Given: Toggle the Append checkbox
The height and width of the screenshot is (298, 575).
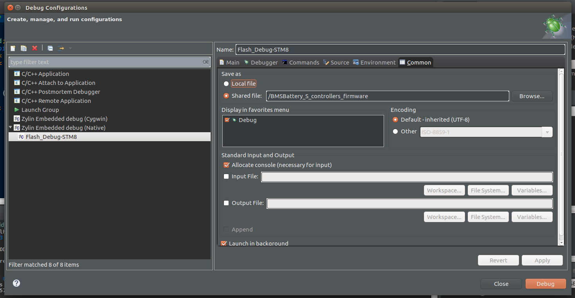Looking at the screenshot, I should pyautogui.click(x=226, y=230).
